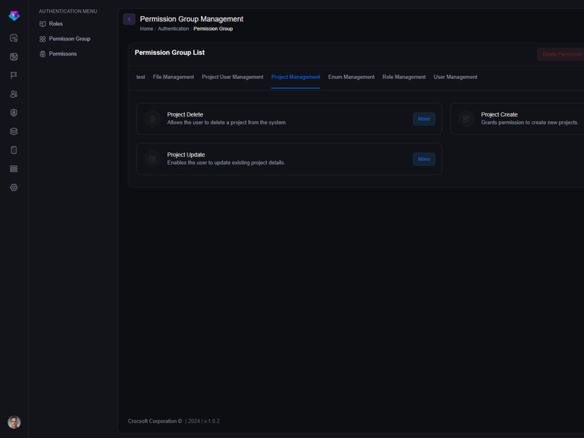Open the stacked layers icon in the sidebar
Screen dimensions: 584x438
14,131
